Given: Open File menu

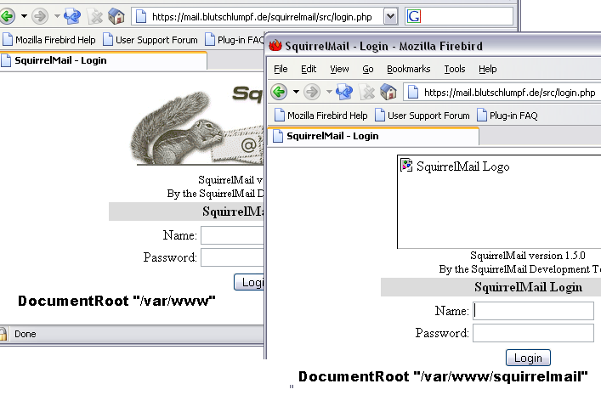Looking at the screenshot, I should [x=281, y=69].
